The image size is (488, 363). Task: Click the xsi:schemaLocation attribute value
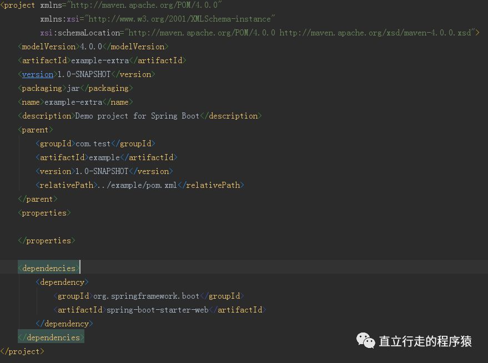pos(299,33)
